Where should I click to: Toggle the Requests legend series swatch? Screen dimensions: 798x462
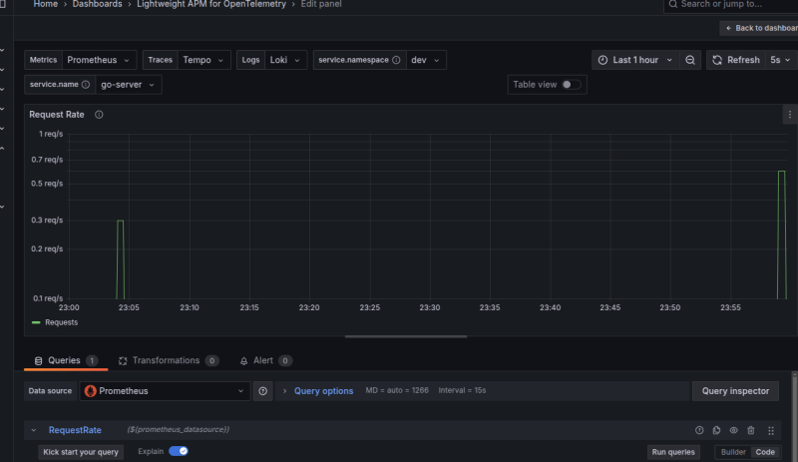[36, 322]
